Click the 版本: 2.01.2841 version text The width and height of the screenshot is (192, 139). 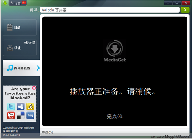[x=12, y=135]
